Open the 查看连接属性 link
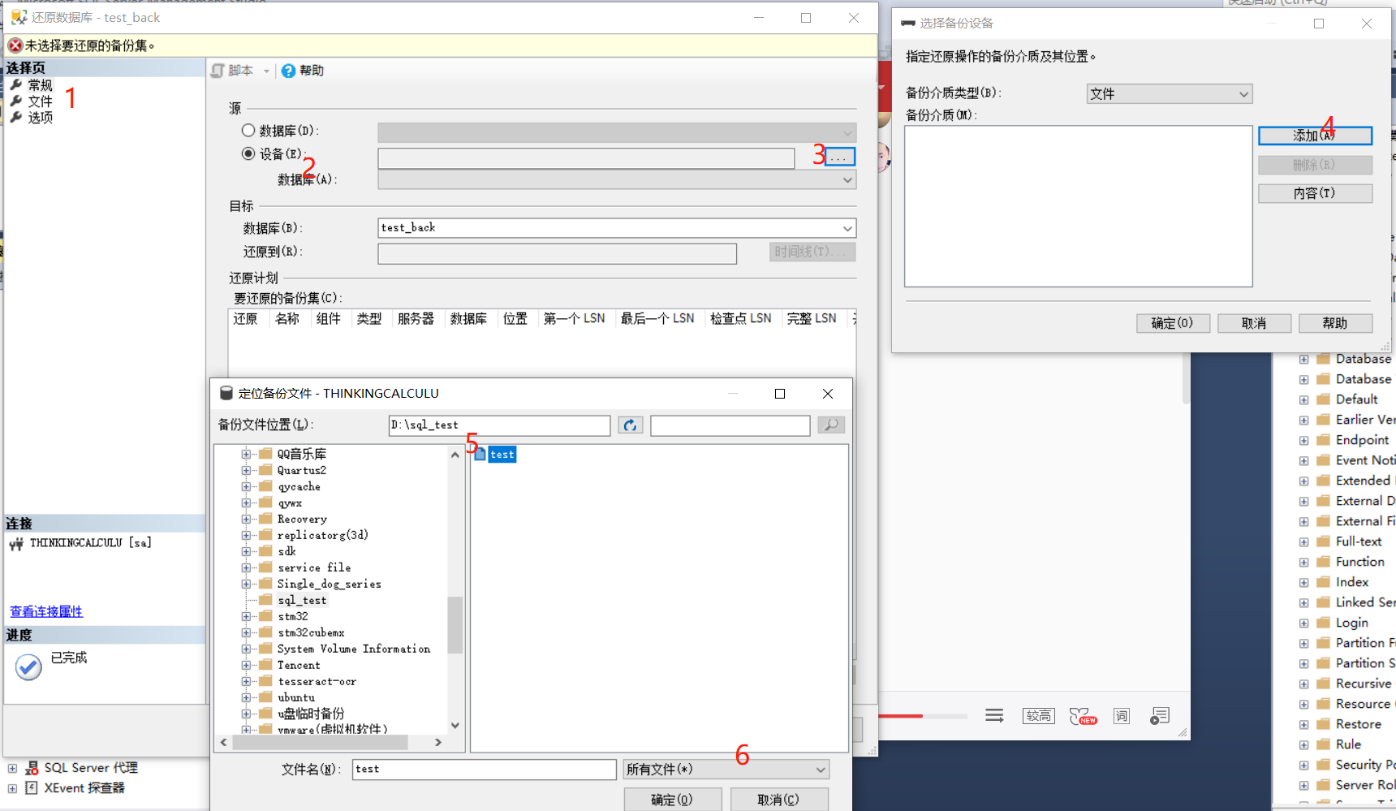This screenshot has width=1396, height=811. [x=46, y=612]
